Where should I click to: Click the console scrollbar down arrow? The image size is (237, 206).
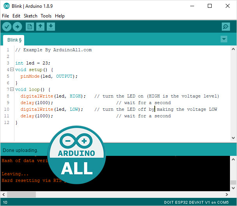tap(233, 188)
